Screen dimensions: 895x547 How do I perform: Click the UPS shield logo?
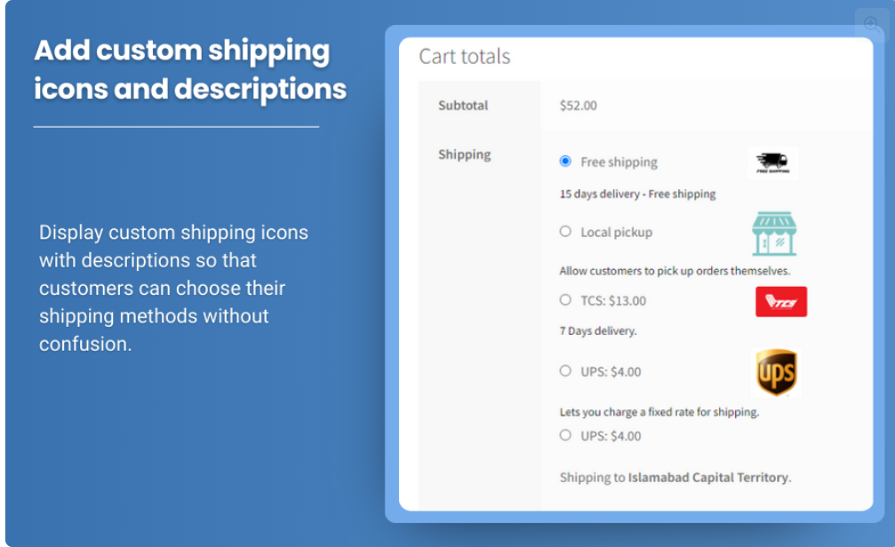click(x=775, y=372)
